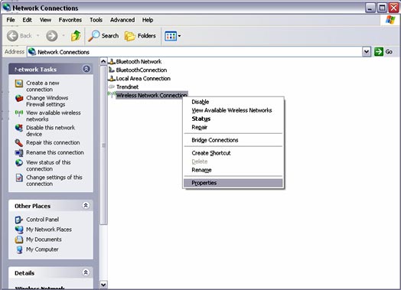Open the File menu
The height and width of the screenshot is (290, 401).
pos(11,20)
